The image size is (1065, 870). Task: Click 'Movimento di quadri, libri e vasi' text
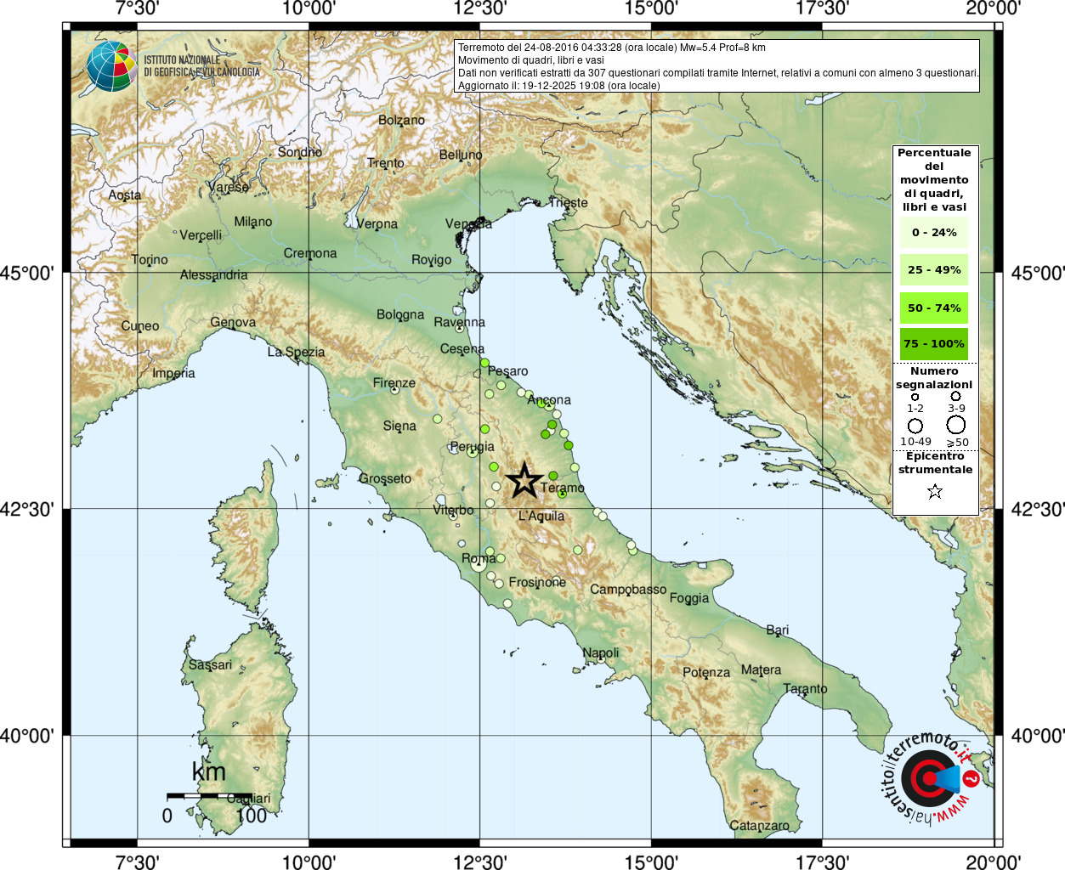pos(531,60)
